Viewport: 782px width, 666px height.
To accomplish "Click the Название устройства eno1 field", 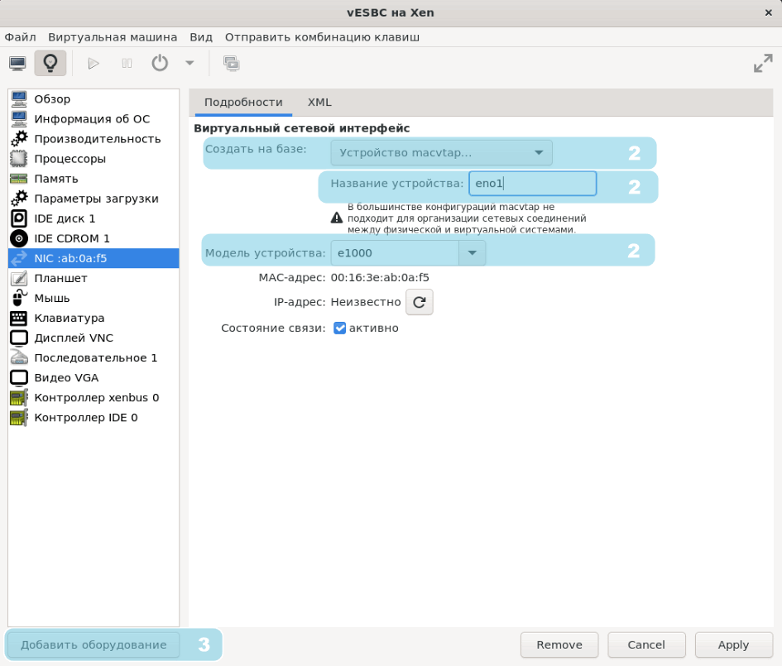I will coord(533,184).
